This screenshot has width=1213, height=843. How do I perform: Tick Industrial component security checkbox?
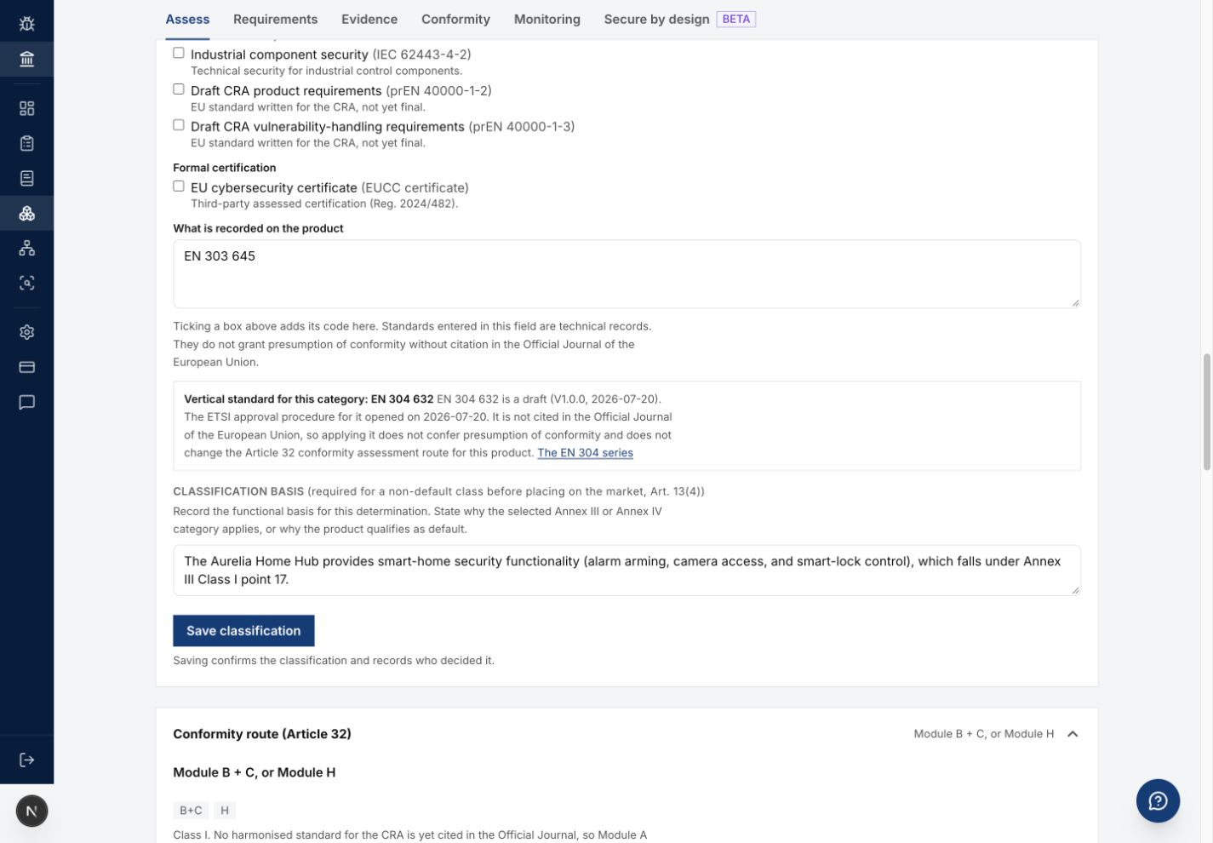tap(179, 53)
